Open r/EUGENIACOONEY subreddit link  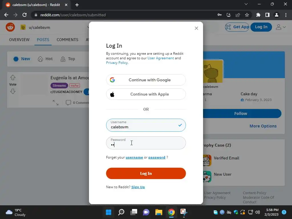click(x=66, y=92)
